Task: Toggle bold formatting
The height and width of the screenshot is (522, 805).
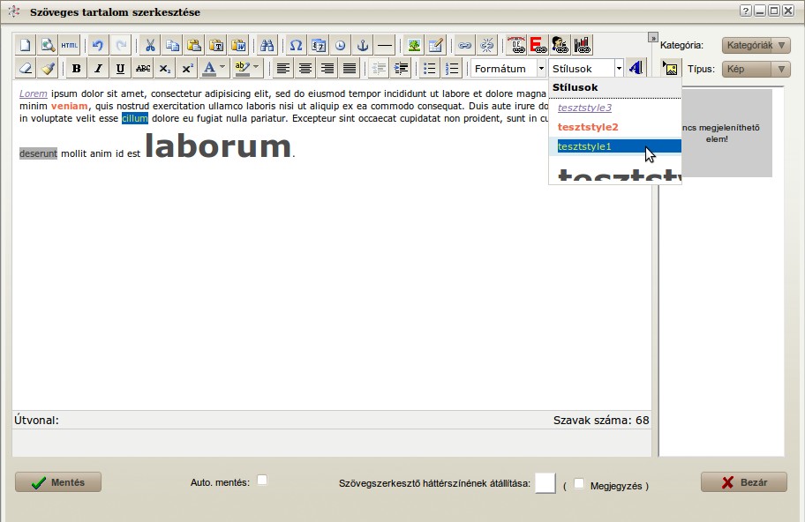Action: (77, 69)
